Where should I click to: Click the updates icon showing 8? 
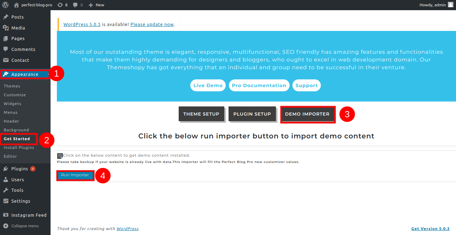click(x=60, y=5)
